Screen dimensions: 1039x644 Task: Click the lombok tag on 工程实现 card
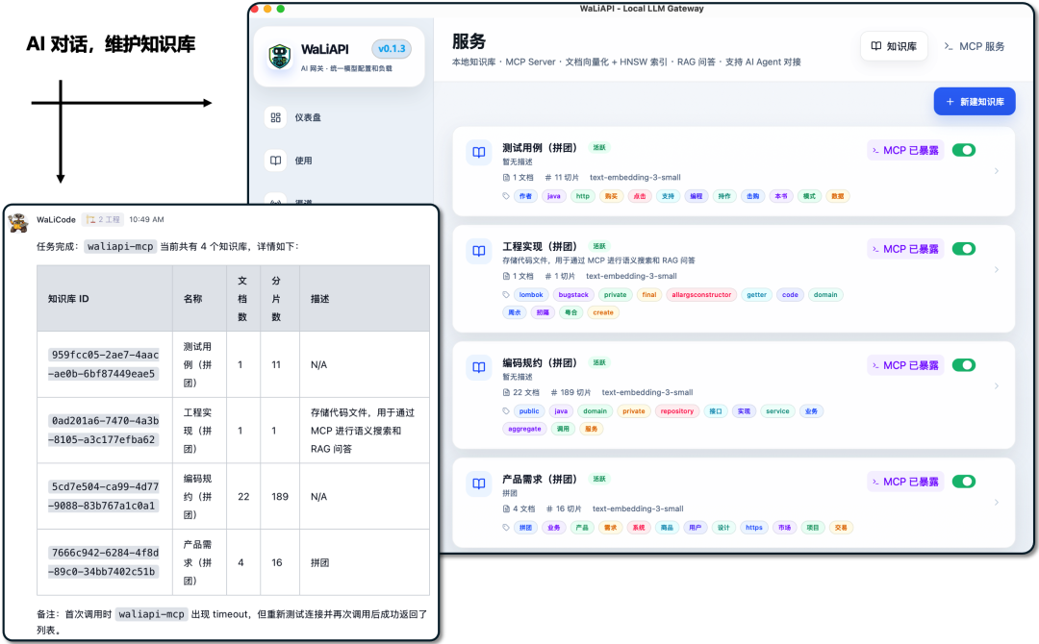[531, 294]
